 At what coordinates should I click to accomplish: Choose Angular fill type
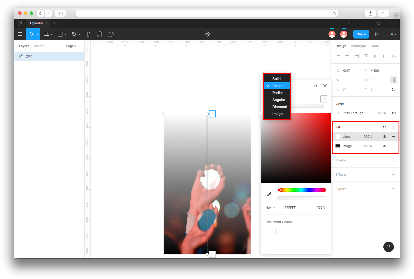click(x=277, y=100)
